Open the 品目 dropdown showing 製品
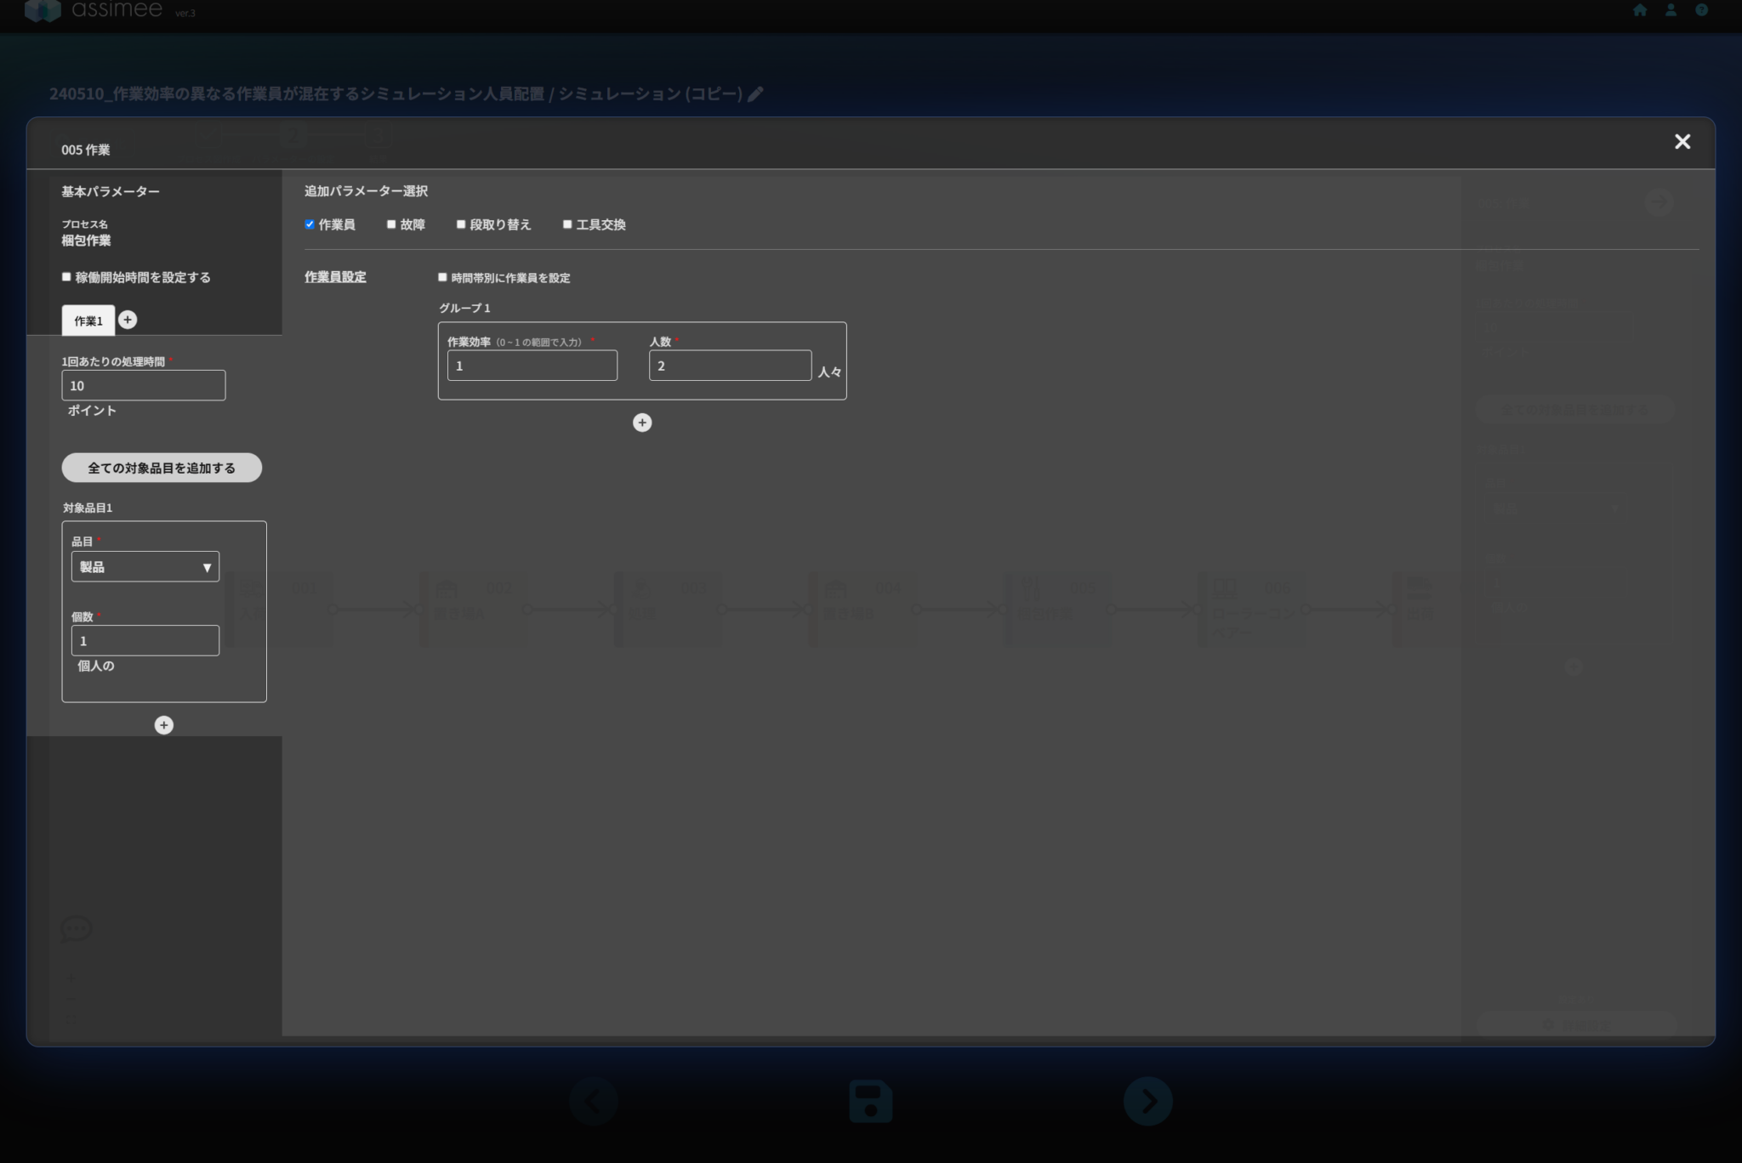 145,567
